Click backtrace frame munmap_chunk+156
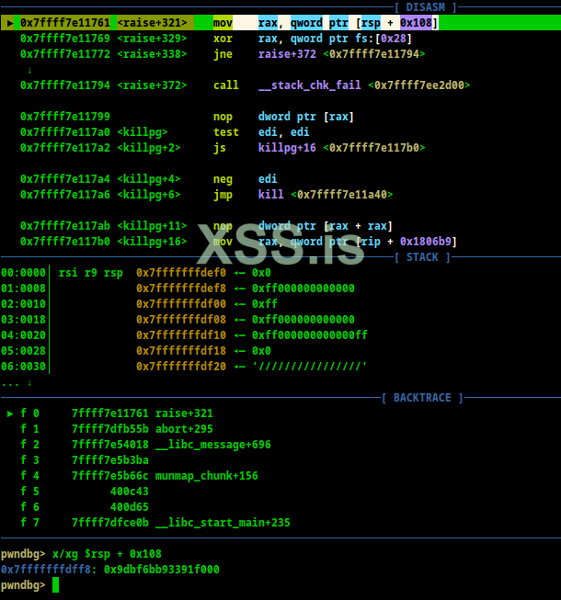This screenshot has width=561, height=600. coord(139,476)
